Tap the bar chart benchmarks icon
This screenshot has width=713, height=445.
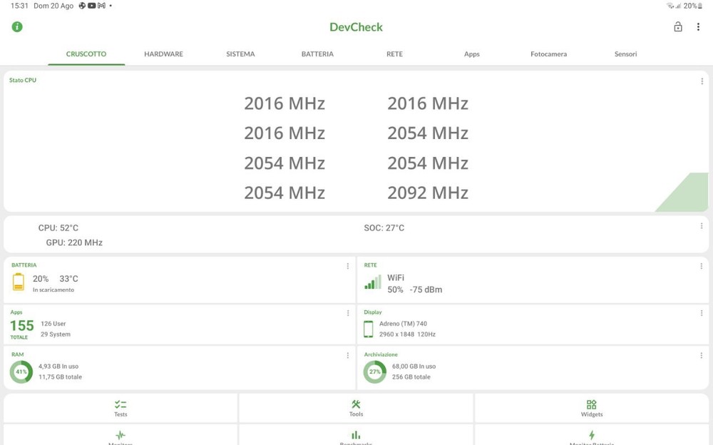pyautogui.click(x=356, y=435)
